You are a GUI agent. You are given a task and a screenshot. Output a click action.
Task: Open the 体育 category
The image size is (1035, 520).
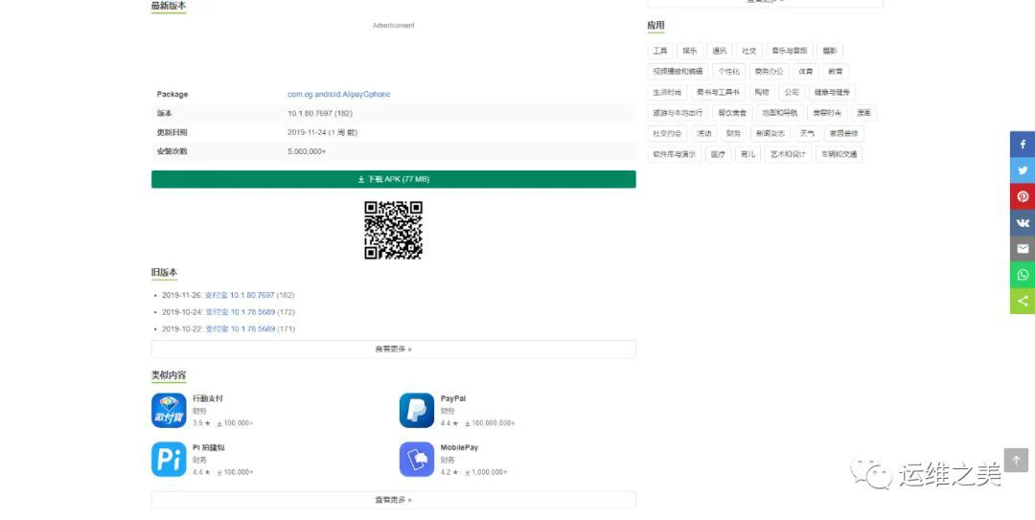point(806,71)
